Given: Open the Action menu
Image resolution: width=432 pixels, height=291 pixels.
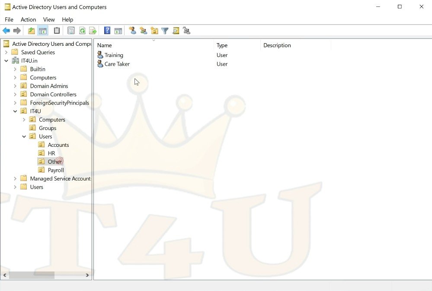Looking at the screenshot, I should click(x=28, y=19).
